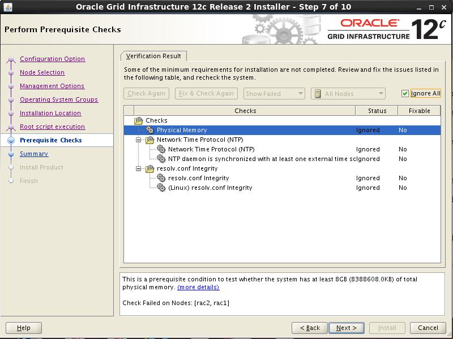Select the Network Time Protocol (NTP) child check
The image size is (453, 339).
point(211,149)
